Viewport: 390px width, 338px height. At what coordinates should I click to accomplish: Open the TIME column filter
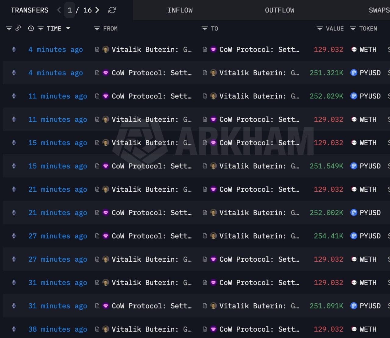[41, 29]
